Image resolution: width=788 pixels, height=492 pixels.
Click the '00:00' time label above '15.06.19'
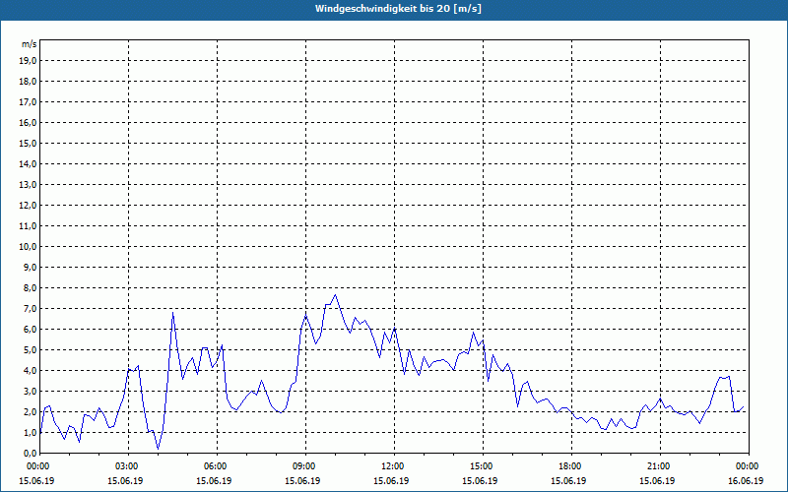[36, 466]
